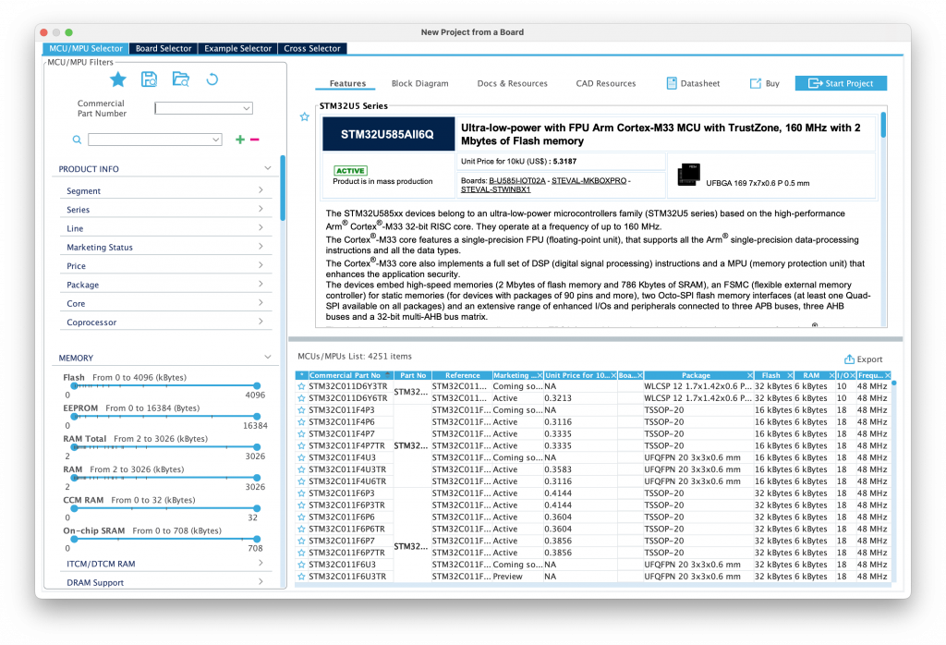Star the STM32C011F6P3 row

pyautogui.click(x=301, y=493)
